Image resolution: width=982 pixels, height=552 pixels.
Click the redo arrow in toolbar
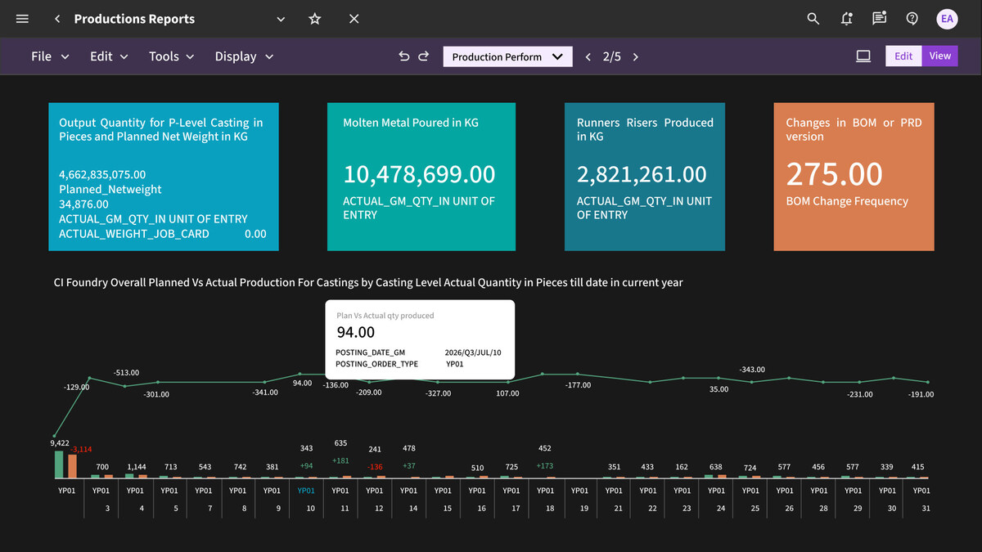click(x=424, y=56)
